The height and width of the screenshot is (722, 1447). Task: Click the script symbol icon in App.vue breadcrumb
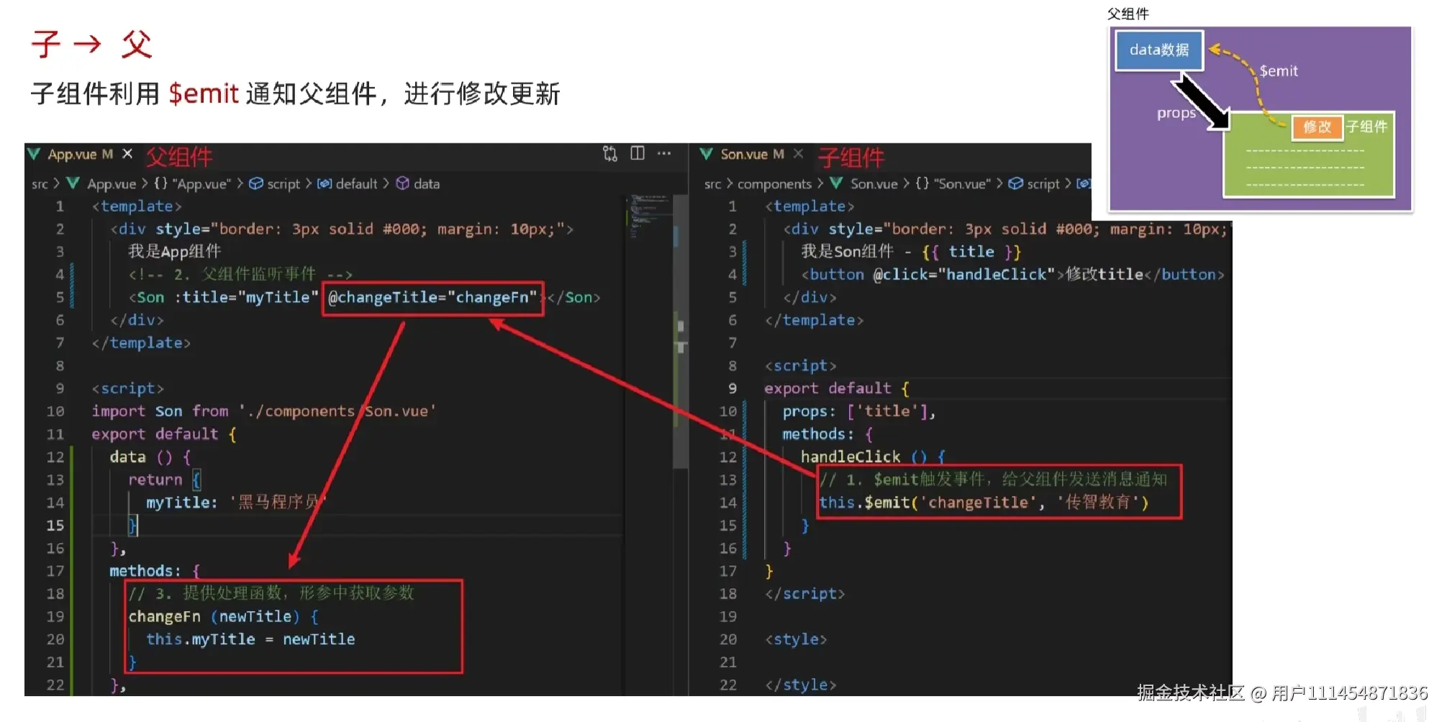[256, 184]
